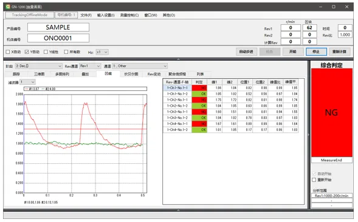
Task: Open the 文件(F) menu
Action: point(86,15)
